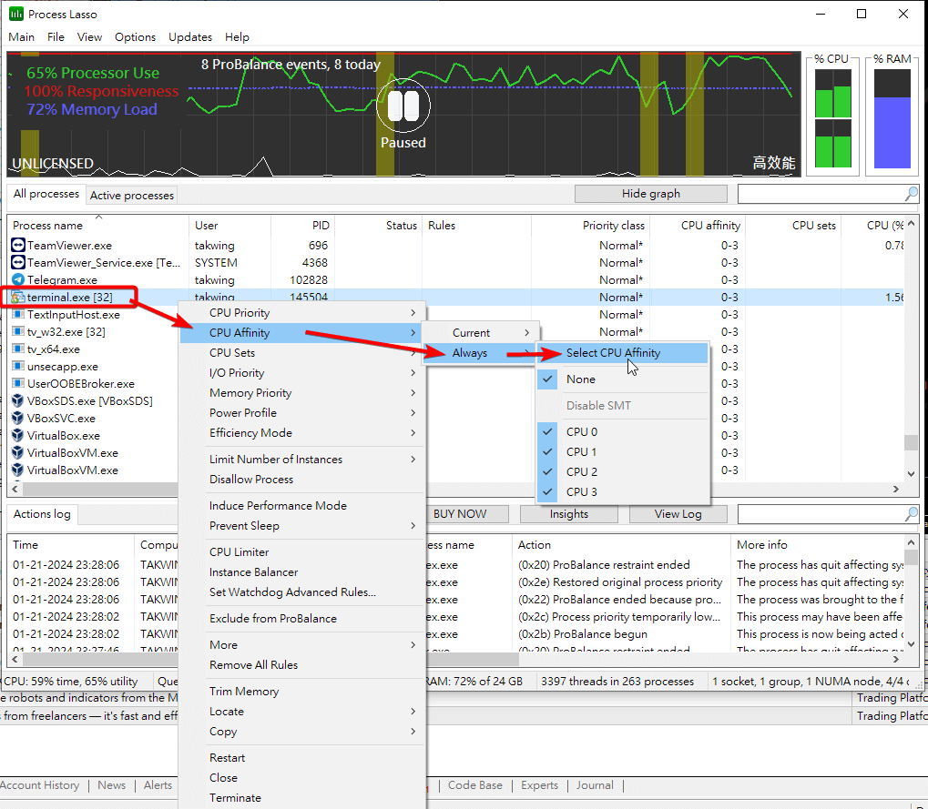The height and width of the screenshot is (809, 928).
Task: Choose Select CPU Affinity menu item
Action: 623,353
